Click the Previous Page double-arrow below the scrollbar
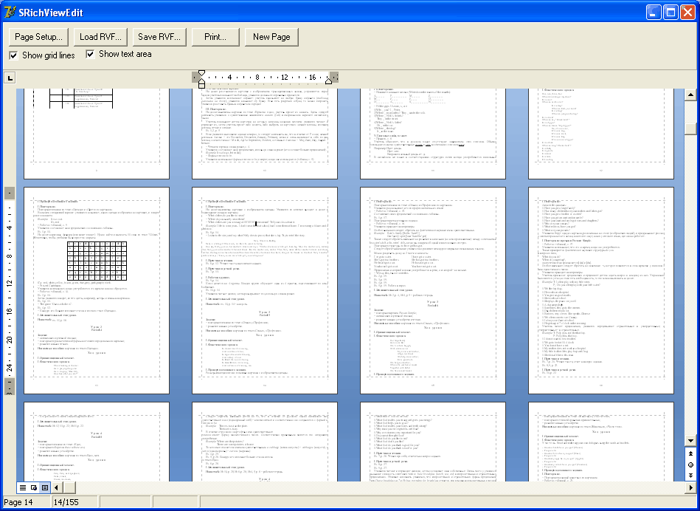 point(690,453)
